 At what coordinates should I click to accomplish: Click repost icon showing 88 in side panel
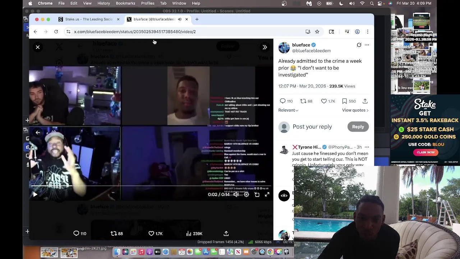coord(303,101)
